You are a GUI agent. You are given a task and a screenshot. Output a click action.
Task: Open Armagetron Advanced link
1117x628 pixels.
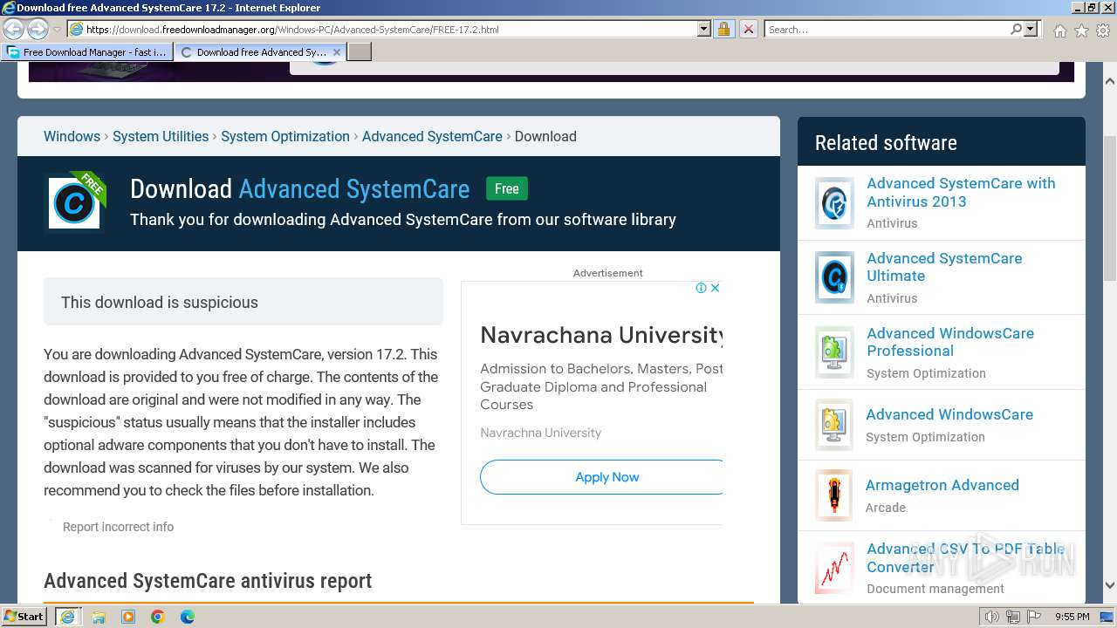point(942,485)
